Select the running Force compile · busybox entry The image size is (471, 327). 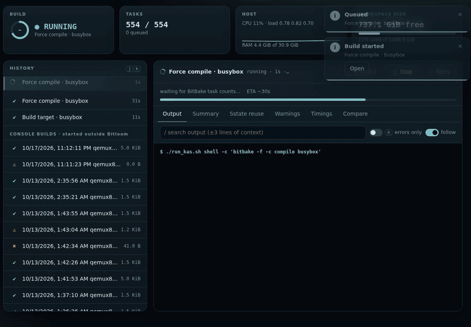tap(75, 82)
